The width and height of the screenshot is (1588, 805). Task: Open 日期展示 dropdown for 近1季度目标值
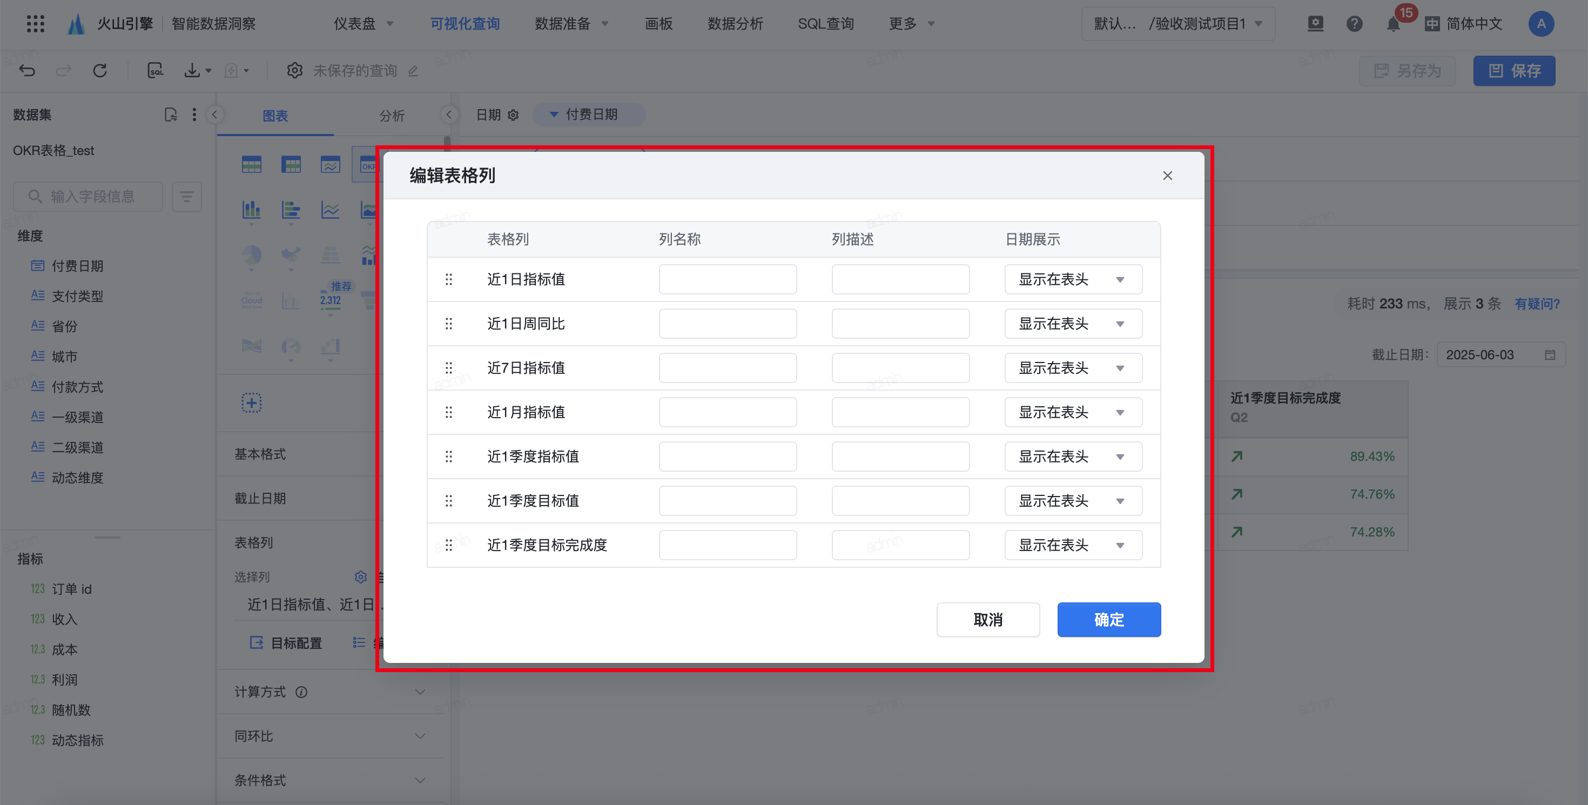coord(1073,501)
